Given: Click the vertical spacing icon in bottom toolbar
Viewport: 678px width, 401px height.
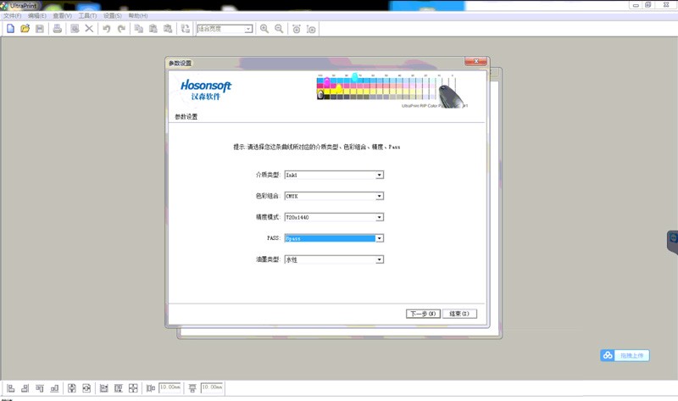Looking at the screenshot, I should coord(192,388).
